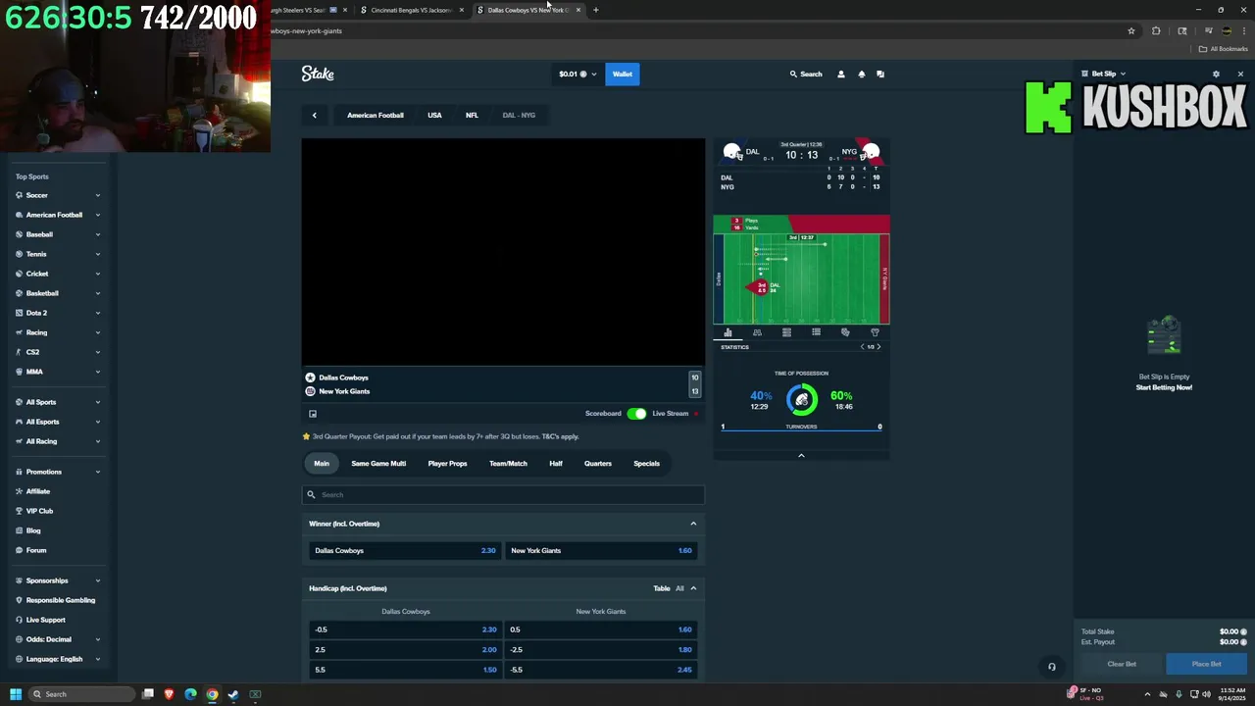The image size is (1255, 706).
Task: Click the Windows taskbar Search box
Action: pyautogui.click(x=80, y=694)
